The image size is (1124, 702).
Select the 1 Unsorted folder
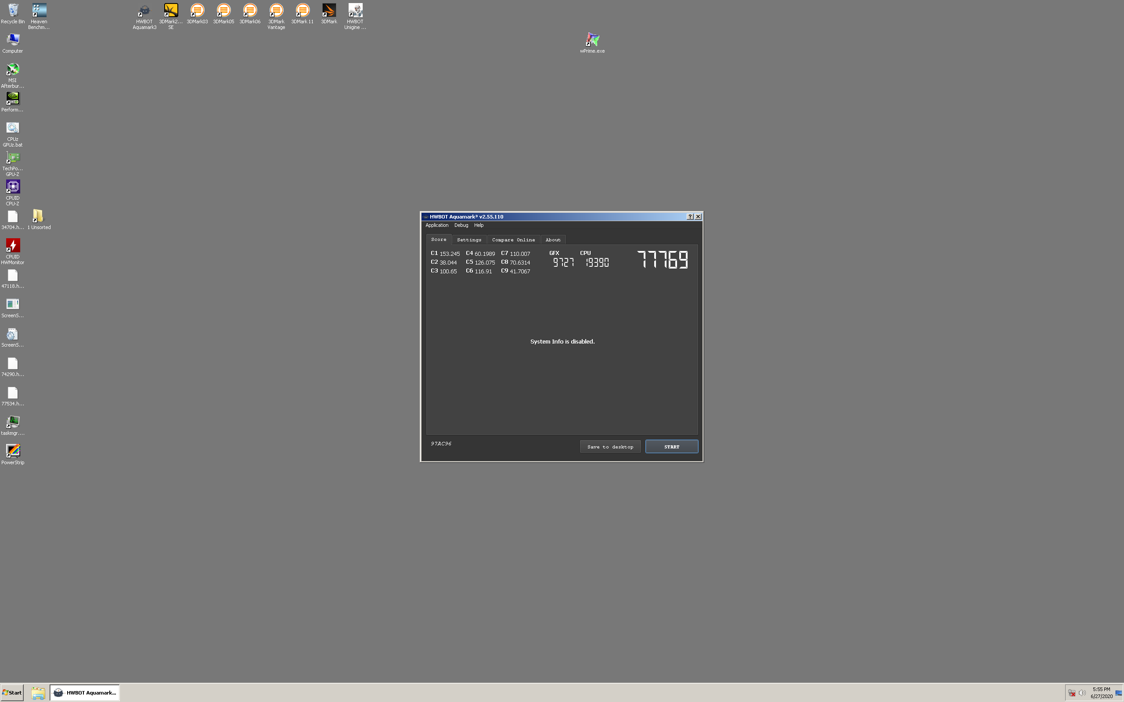tap(39, 220)
